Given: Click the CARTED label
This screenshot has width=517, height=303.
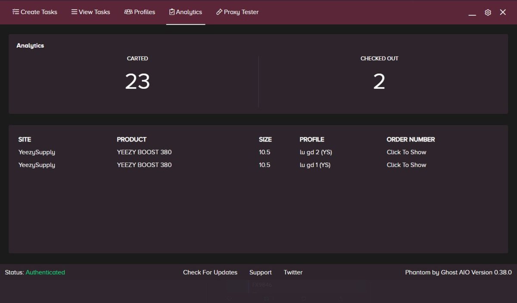Looking at the screenshot, I should pos(137,59).
